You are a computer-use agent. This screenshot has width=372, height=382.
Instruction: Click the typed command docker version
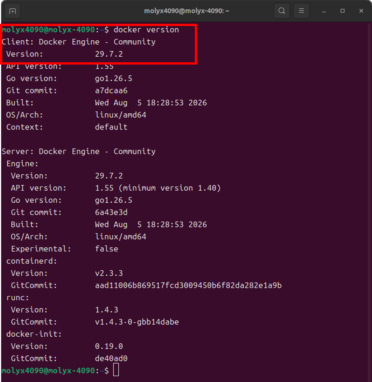click(x=146, y=30)
